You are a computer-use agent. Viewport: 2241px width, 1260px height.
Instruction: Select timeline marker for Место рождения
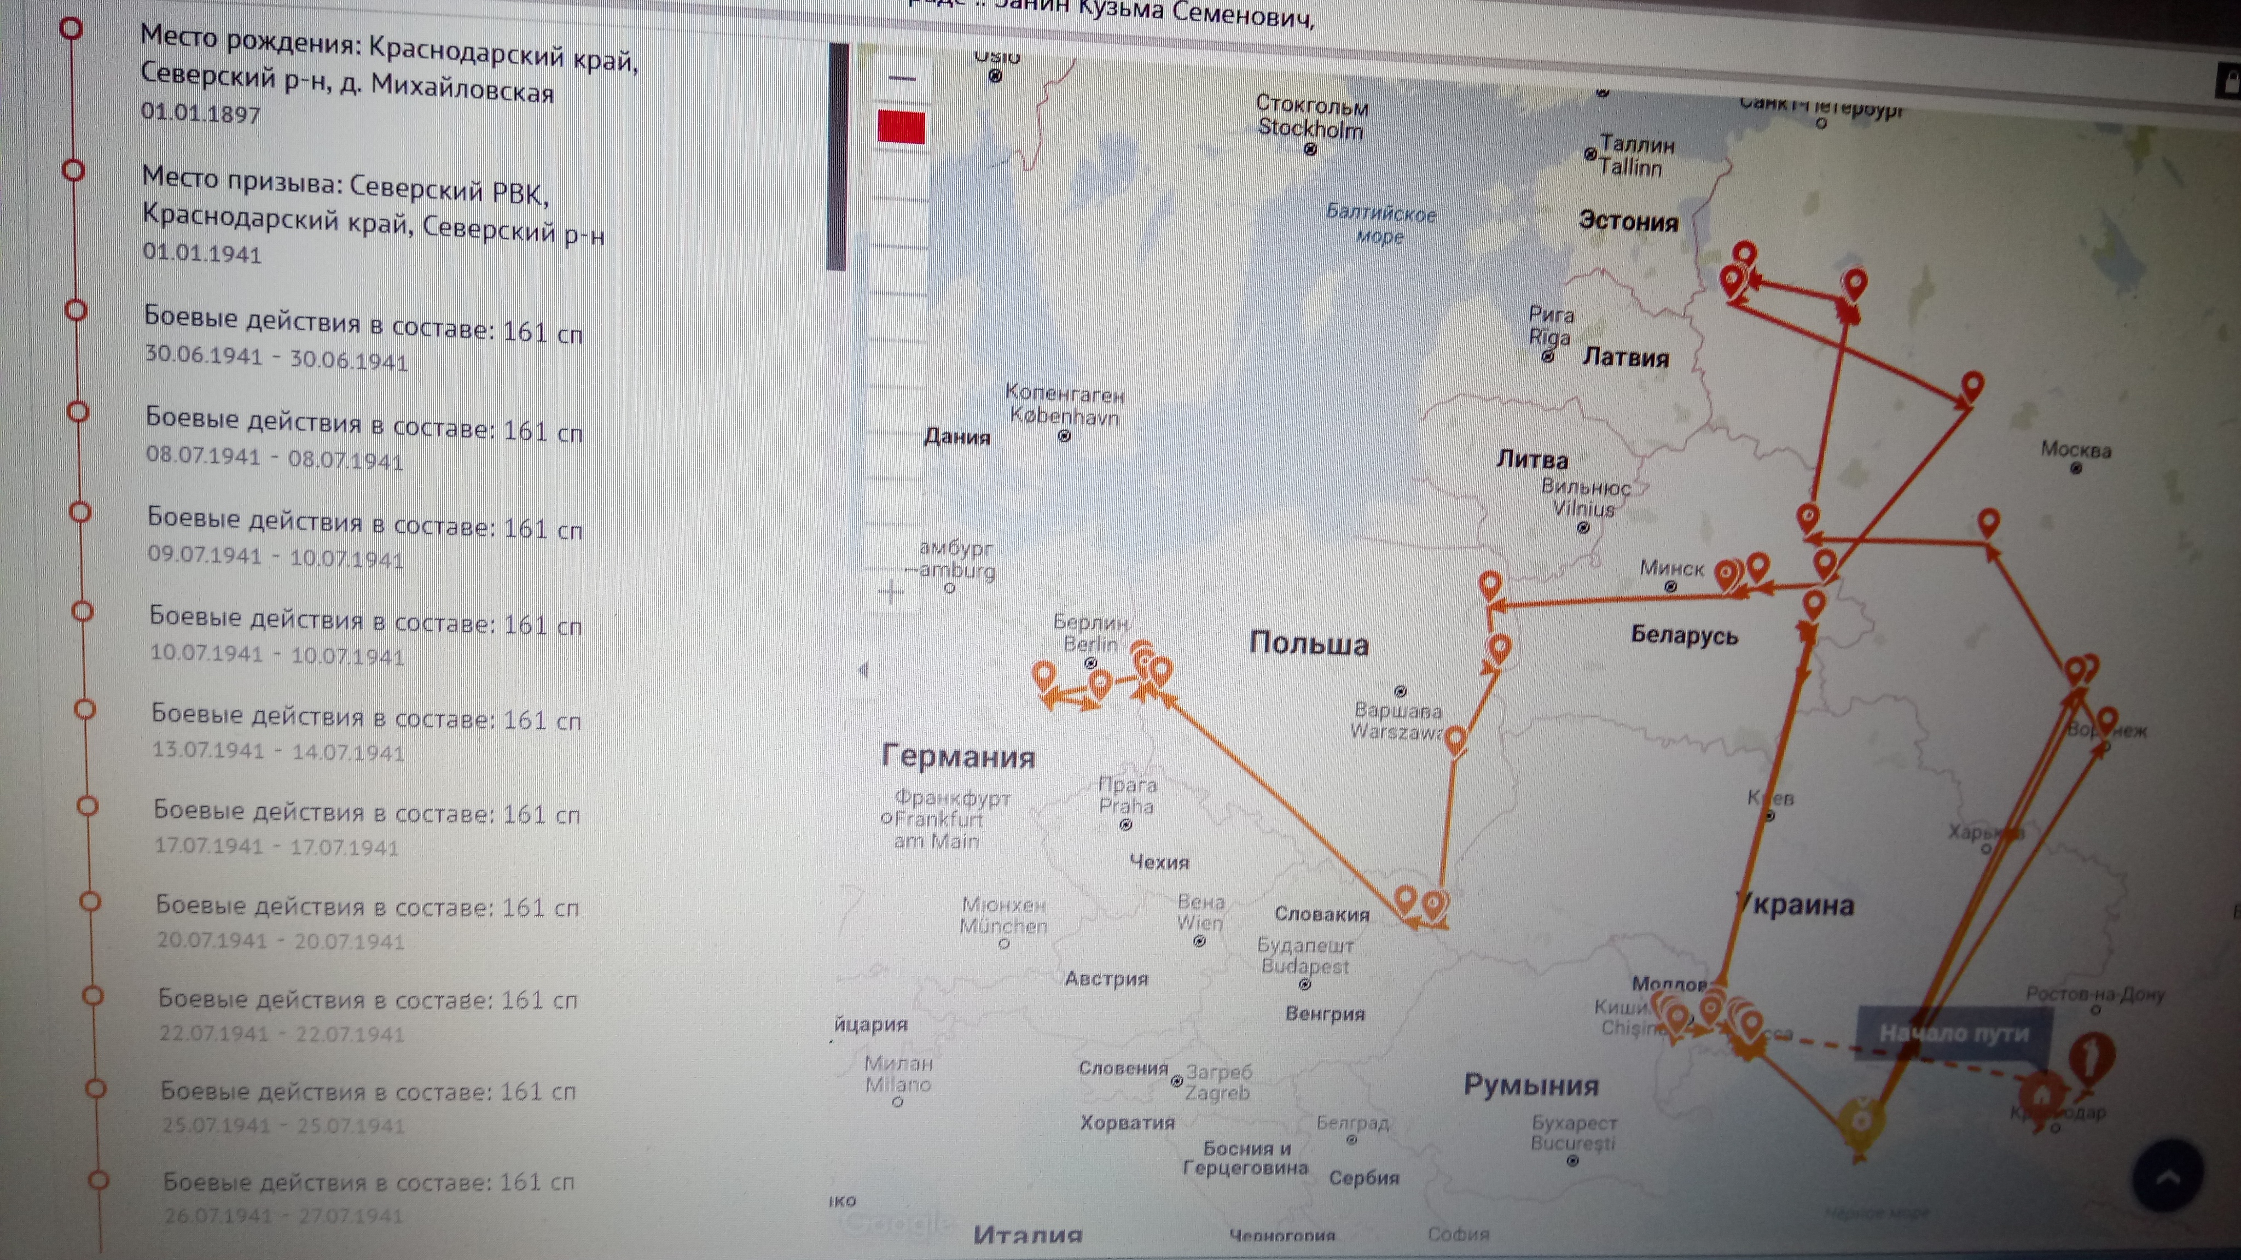(x=71, y=28)
